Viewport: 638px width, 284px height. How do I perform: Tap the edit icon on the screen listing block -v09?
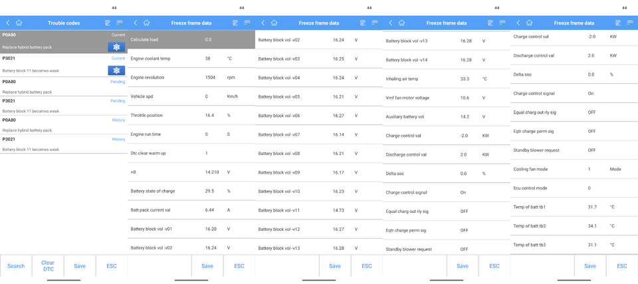(x=363, y=23)
